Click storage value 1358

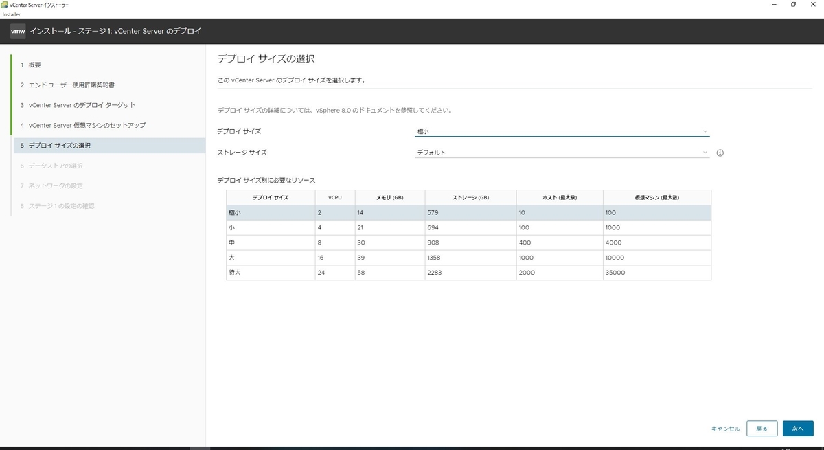click(435, 258)
